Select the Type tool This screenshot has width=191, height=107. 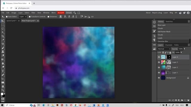pos(3,71)
